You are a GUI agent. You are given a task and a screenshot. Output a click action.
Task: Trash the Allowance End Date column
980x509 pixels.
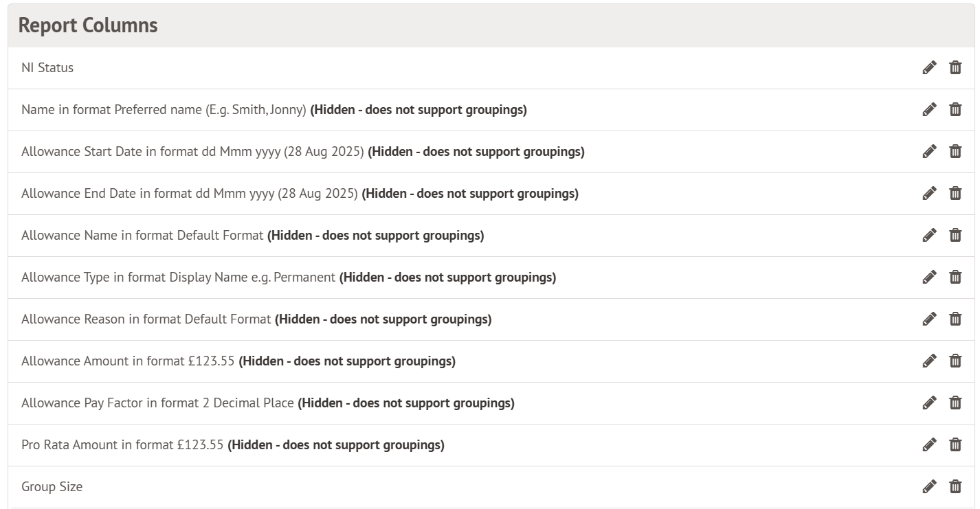pyautogui.click(x=955, y=193)
